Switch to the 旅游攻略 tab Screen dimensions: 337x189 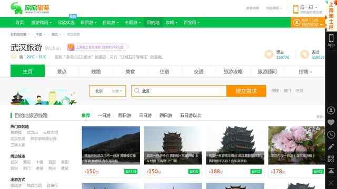pos(233,71)
